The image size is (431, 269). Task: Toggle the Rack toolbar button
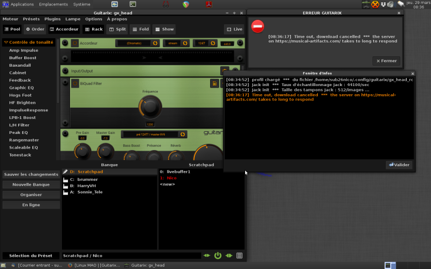click(x=94, y=29)
